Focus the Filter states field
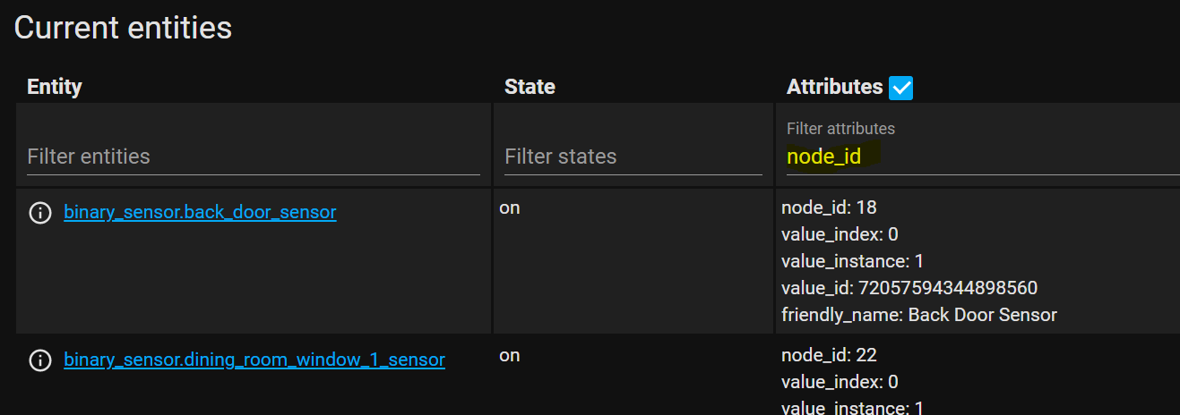The width and height of the screenshot is (1180, 415). [x=633, y=157]
